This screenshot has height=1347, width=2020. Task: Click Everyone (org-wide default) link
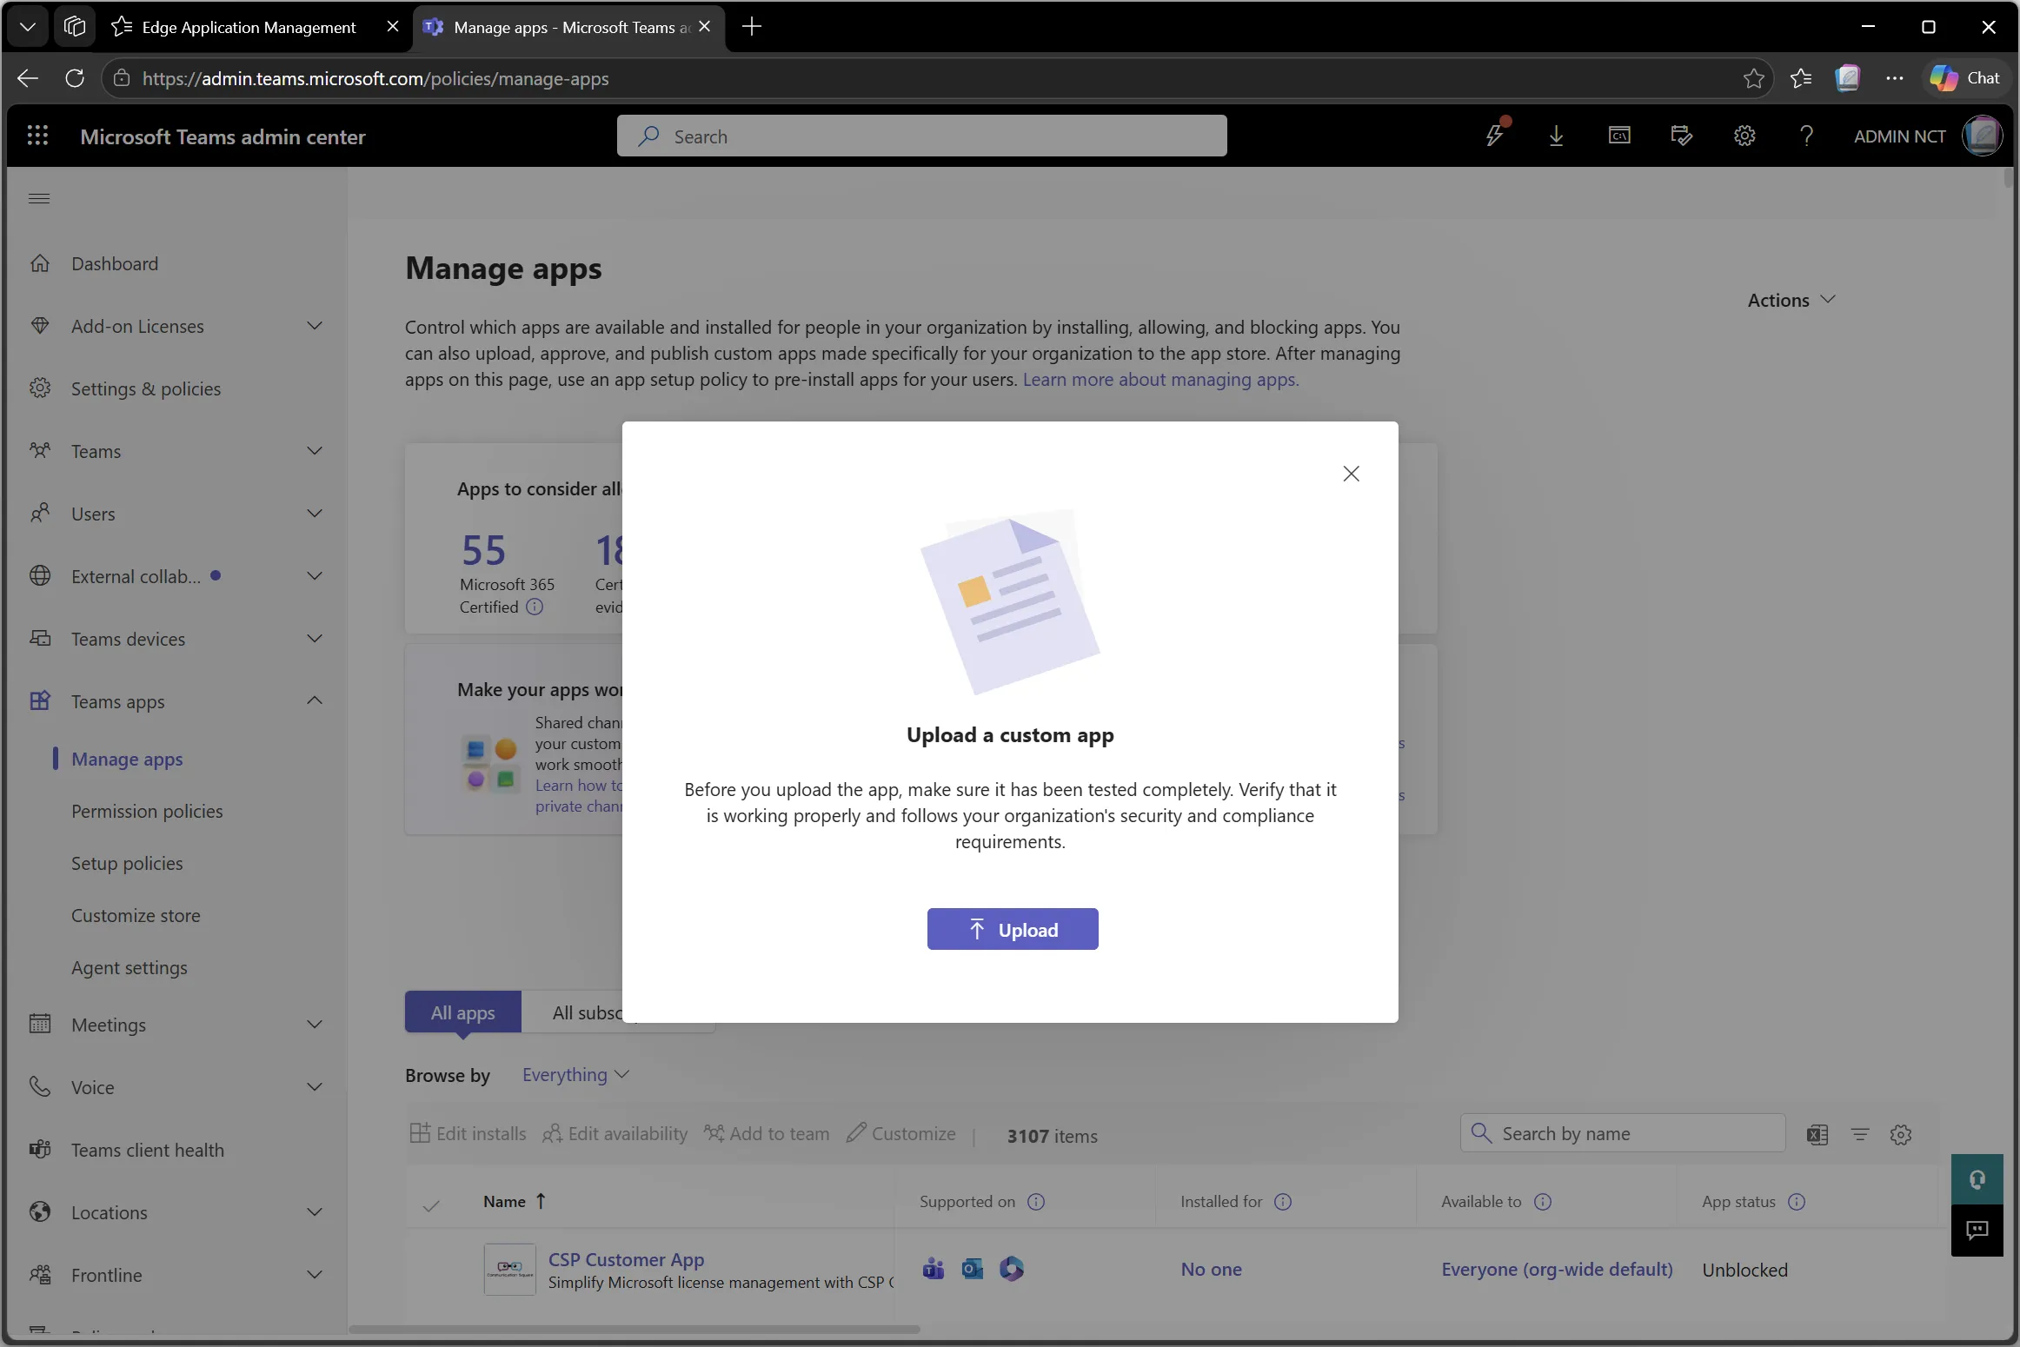[x=1557, y=1270]
